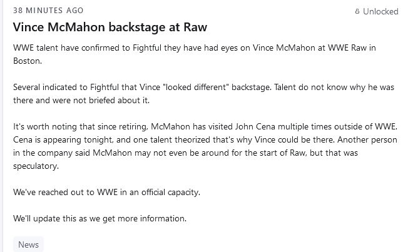Click the "Unlocked" status label

[x=380, y=11]
